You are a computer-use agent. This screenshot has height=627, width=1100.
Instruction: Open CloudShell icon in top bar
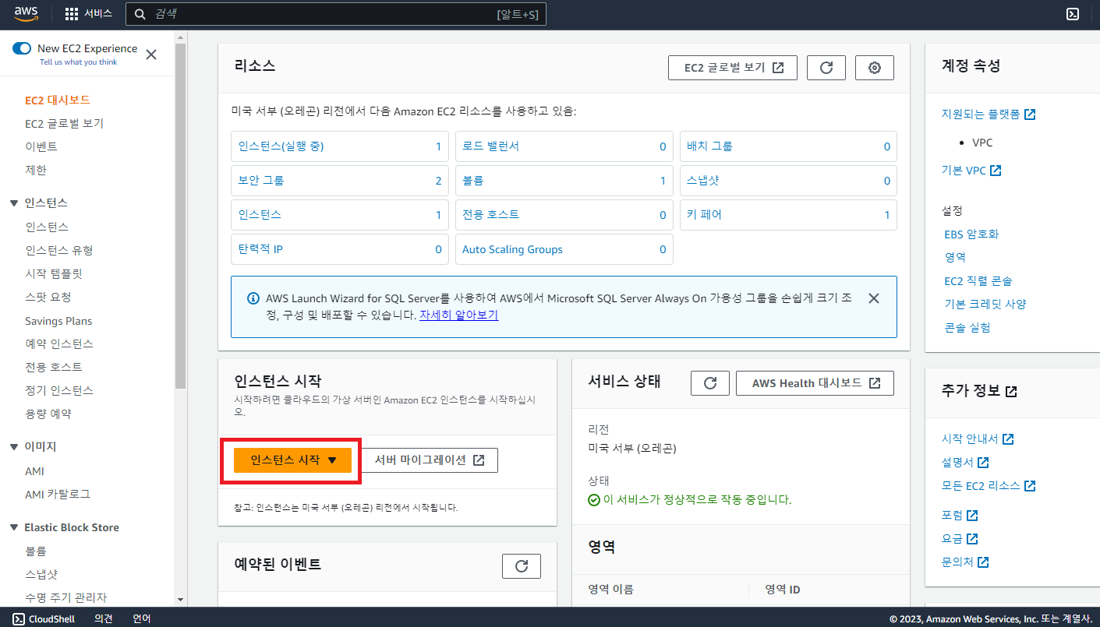click(x=1073, y=14)
